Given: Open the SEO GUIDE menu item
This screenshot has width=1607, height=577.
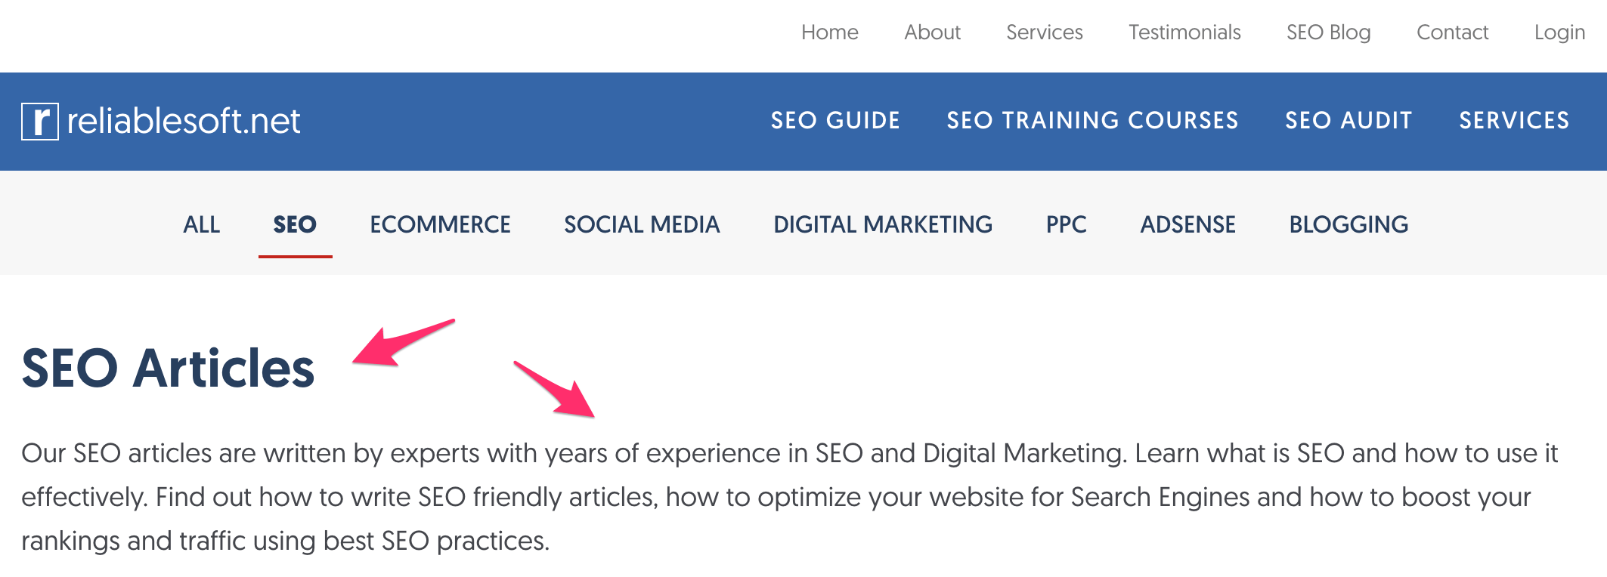Looking at the screenshot, I should (x=835, y=121).
